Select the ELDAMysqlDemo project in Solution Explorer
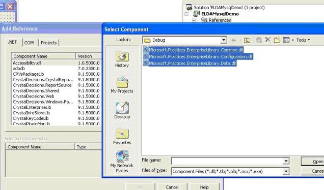Viewport: 324px width, 190px height. coord(220,14)
